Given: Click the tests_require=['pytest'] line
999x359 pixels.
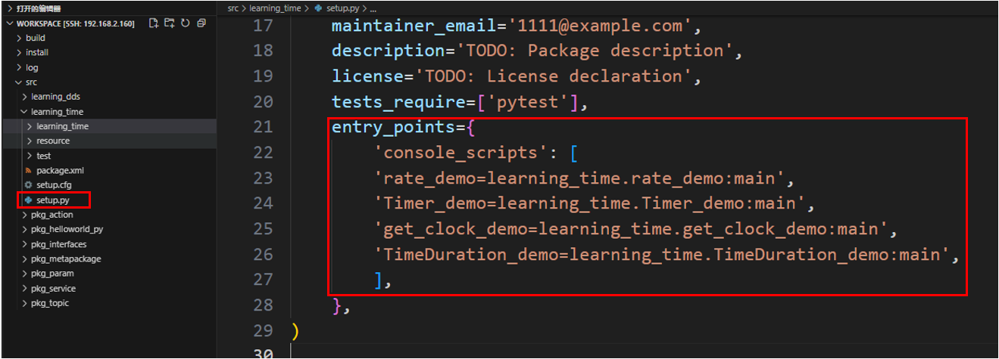Looking at the screenshot, I should [459, 102].
